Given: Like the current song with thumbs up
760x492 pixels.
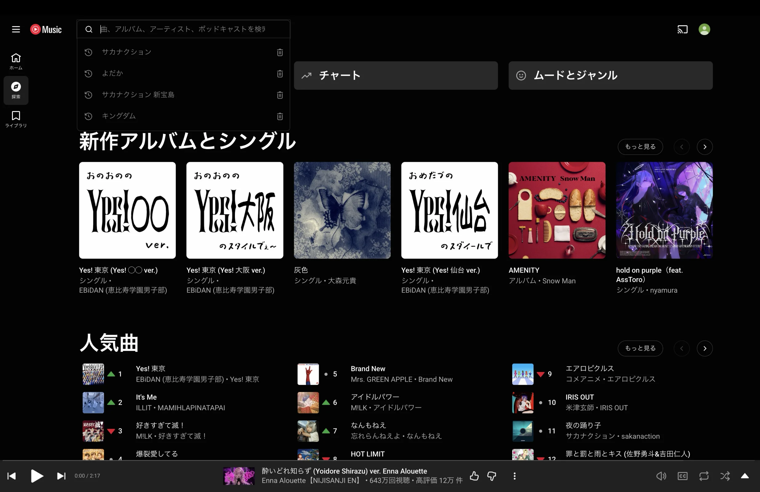Looking at the screenshot, I should tap(474, 476).
